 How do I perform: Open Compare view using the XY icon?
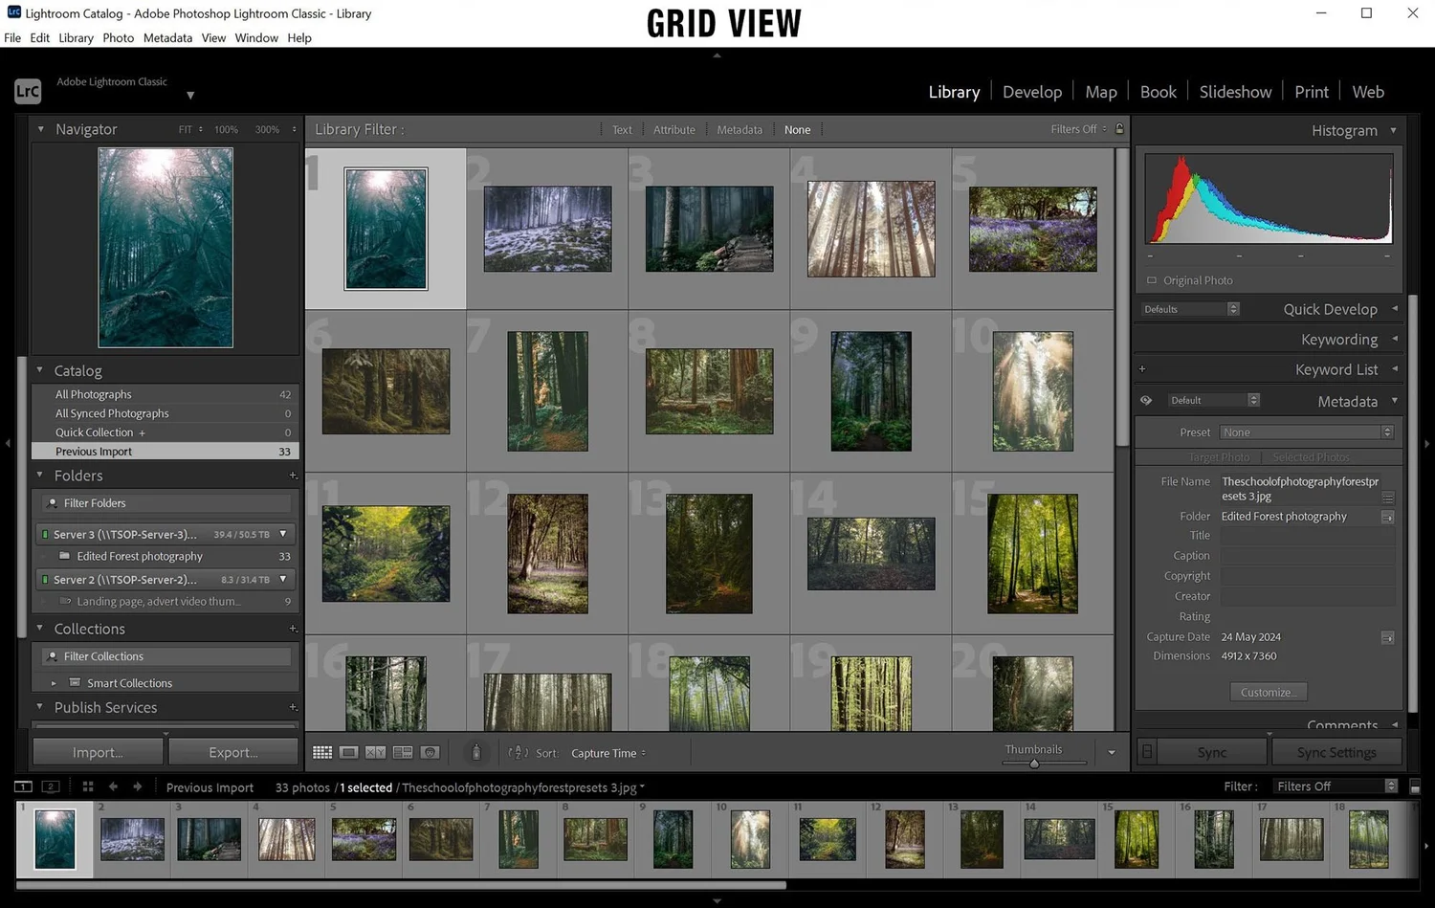[375, 752]
